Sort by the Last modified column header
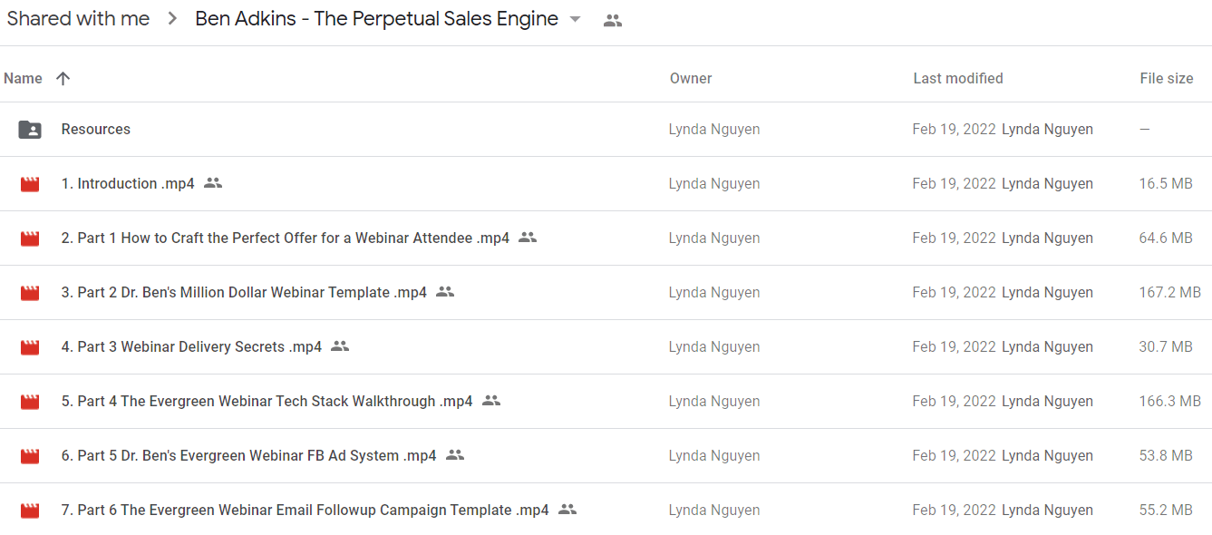This screenshot has height=535, width=1212. click(x=958, y=78)
